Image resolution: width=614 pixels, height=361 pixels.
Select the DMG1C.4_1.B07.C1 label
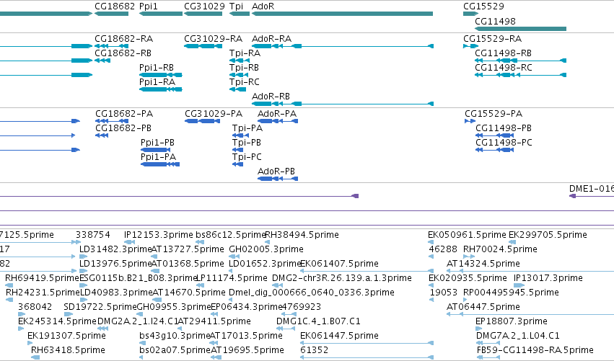click(x=318, y=321)
